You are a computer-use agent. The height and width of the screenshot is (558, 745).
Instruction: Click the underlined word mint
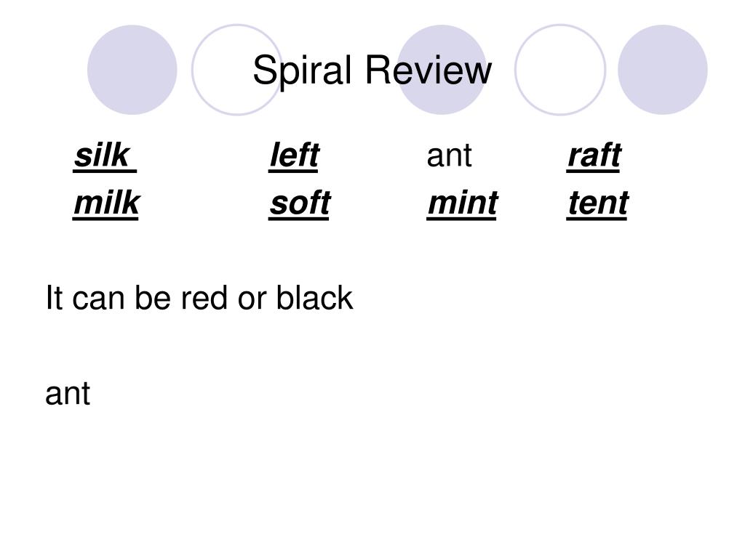click(x=462, y=203)
